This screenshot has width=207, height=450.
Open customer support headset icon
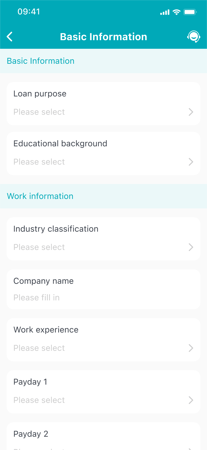[193, 37]
